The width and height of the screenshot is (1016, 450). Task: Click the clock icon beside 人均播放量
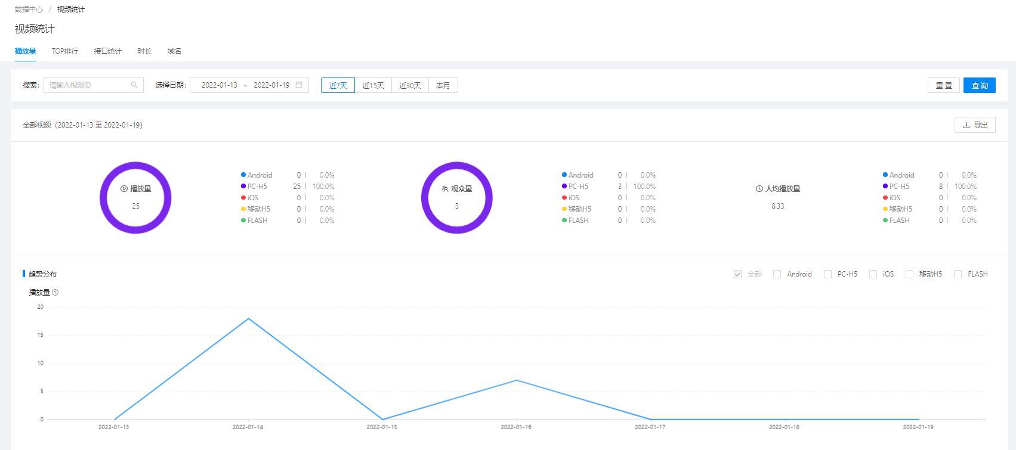(x=759, y=189)
